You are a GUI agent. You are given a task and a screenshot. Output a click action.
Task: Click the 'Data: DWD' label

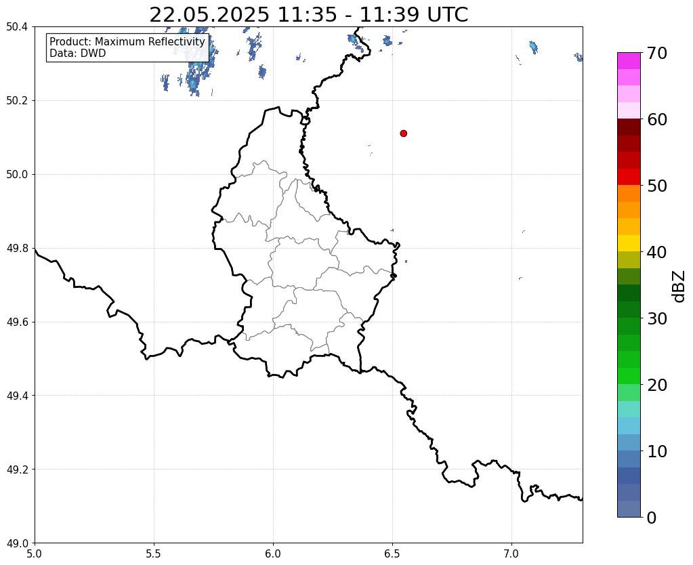pos(78,54)
